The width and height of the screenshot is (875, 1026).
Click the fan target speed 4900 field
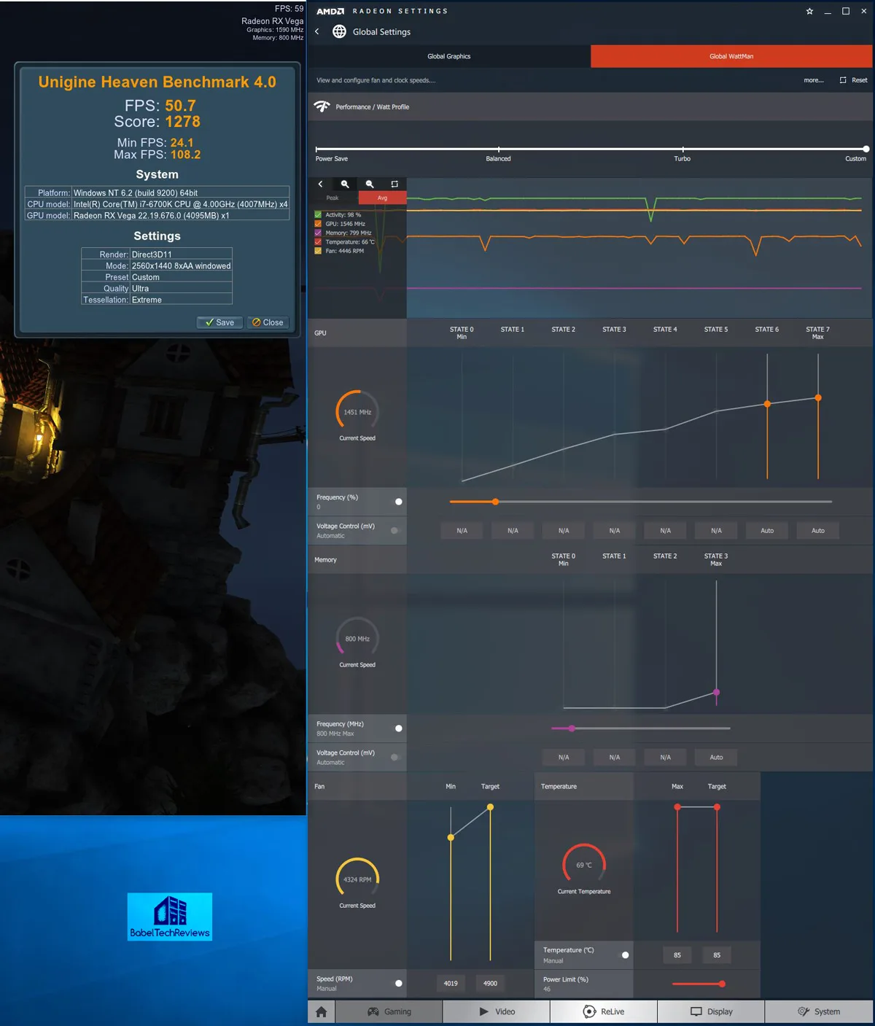point(490,984)
